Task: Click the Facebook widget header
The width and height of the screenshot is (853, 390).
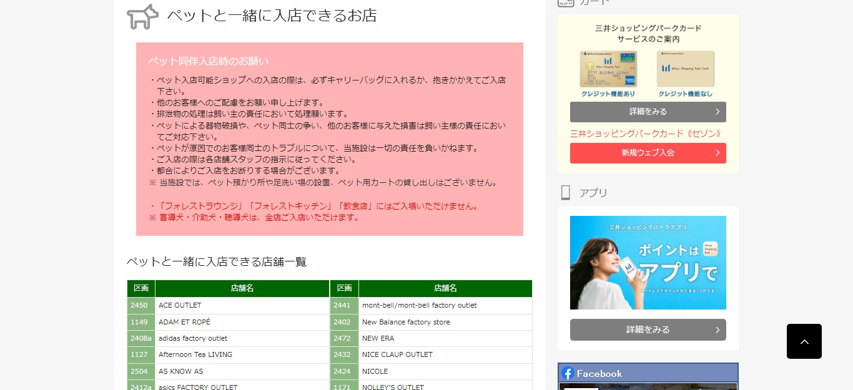Action: pyautogui.click(x=648, y=373)
